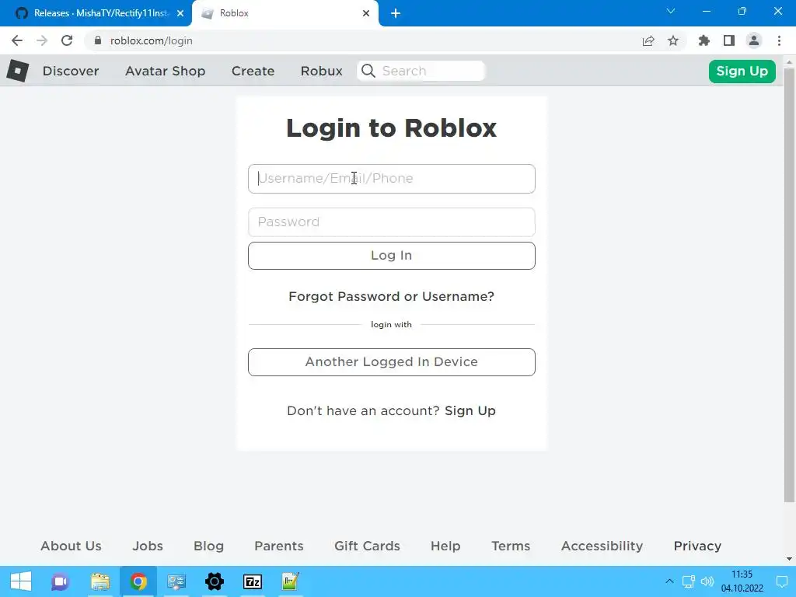Screen dimensions: 796x597
Task: Open the Chrome extensions puzzle icon
Action: (x=704, y=40)
